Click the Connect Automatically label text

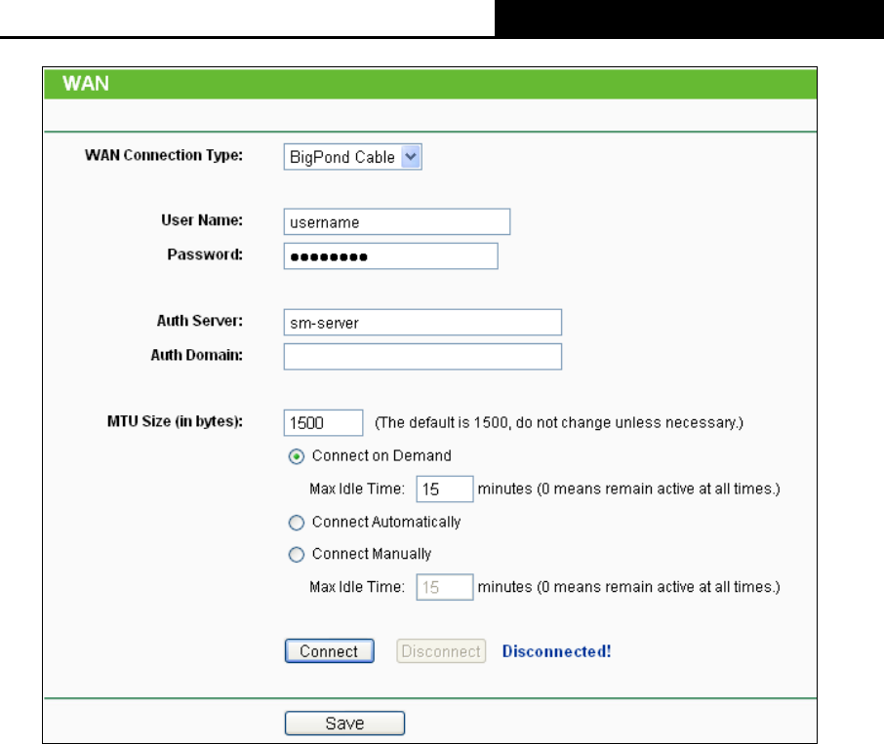click(x=386, y=522)
